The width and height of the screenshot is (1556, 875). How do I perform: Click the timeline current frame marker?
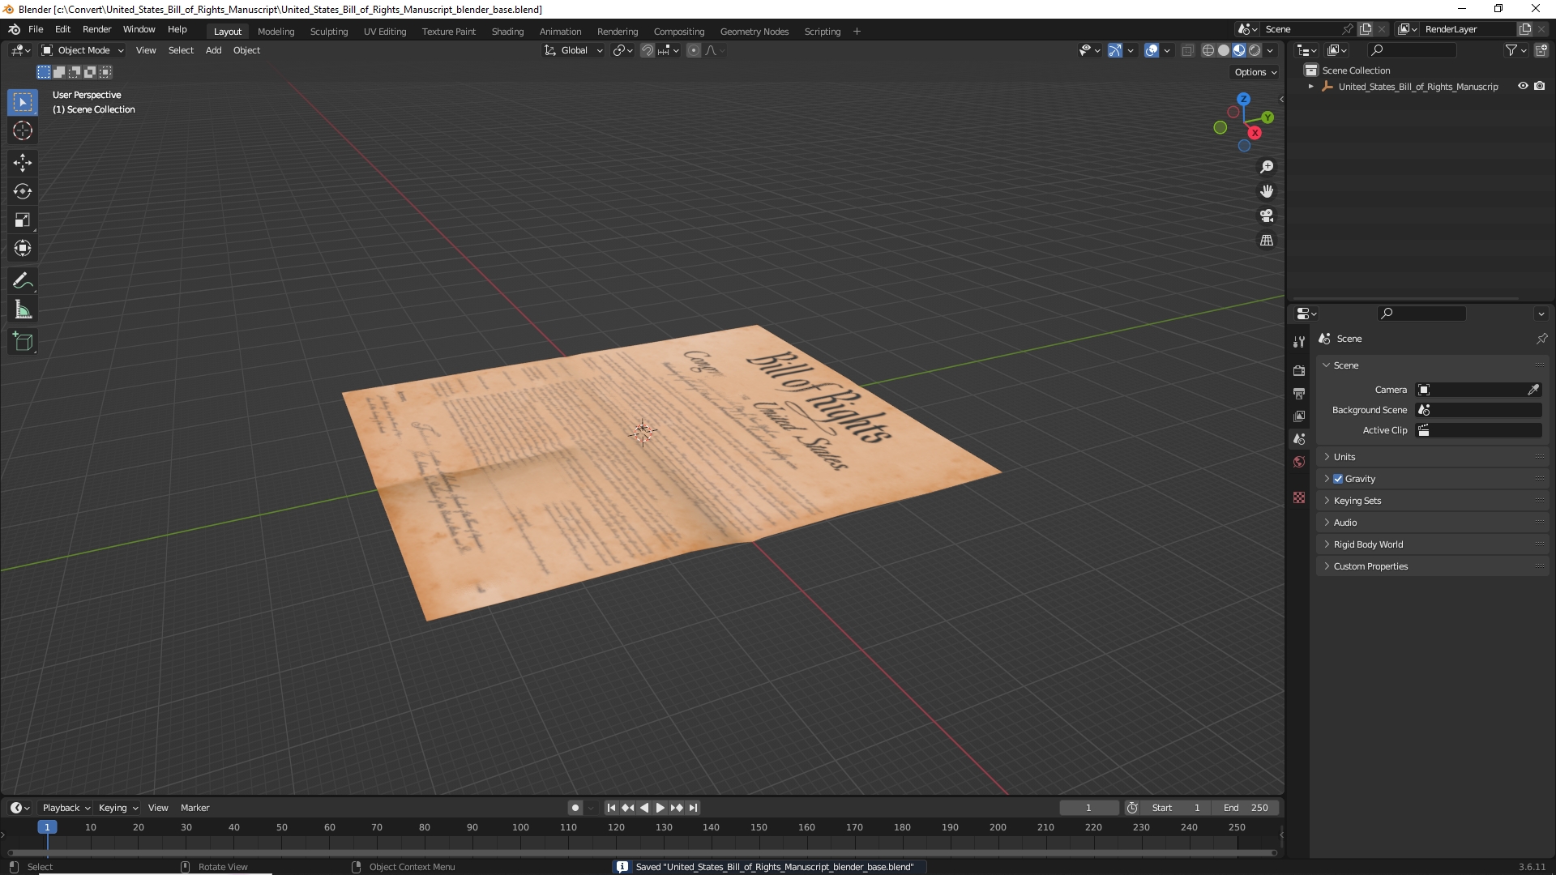pyautogui.click(x=47, y=827)
